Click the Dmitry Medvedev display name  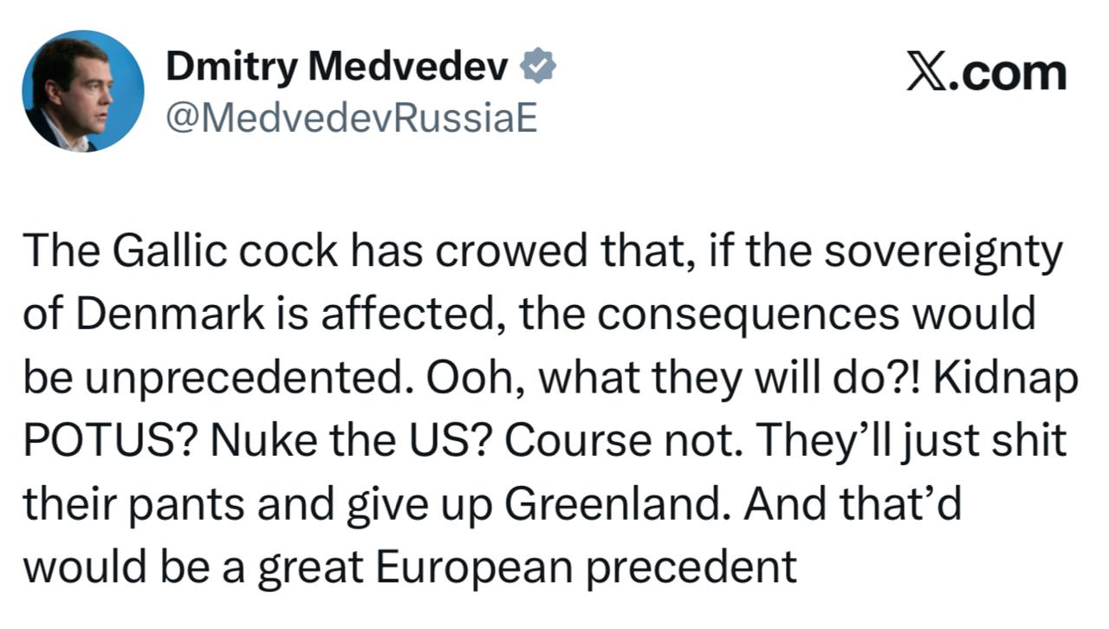(337, 67)
